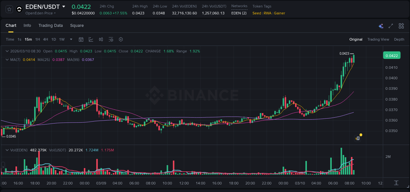Switch to the Trading Data tab
This screenshot has height=192, width=410.
(51, 25)
